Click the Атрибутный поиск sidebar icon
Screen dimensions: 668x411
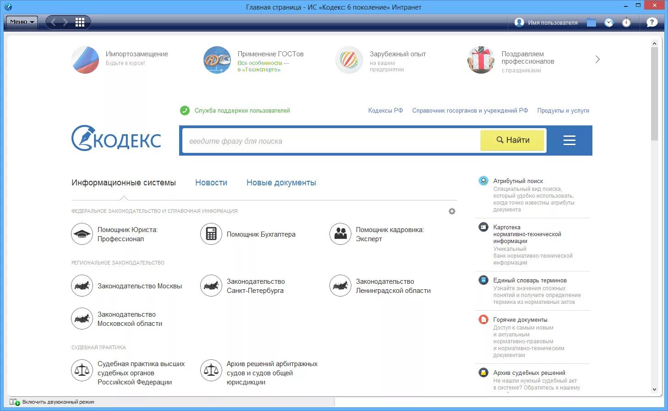pyautogui.click(x=483, y=181)
